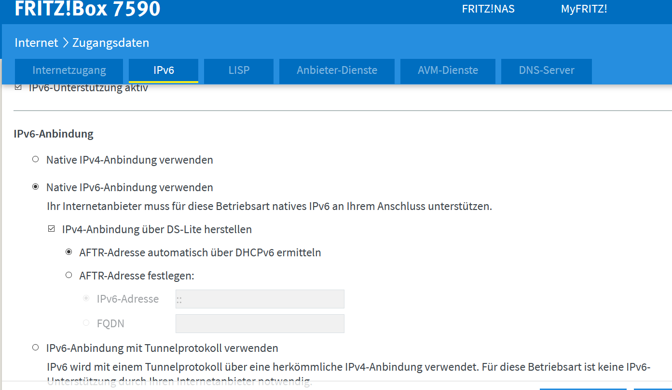Image resolution: width=672 pixels, height=390 pixels.
Task: Go to the DNS-Server tab
Action: (x=547, y=70)
